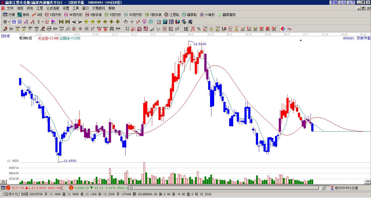Open the 六角形 tool
This screenshot has width=371, height=198.
point(207,15)
